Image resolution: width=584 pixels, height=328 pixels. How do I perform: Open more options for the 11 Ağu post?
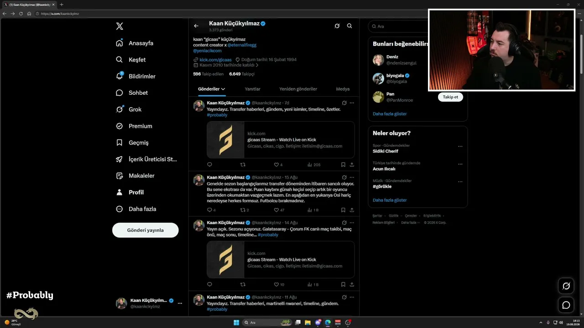pyautogui.click(x=352, y=297)
